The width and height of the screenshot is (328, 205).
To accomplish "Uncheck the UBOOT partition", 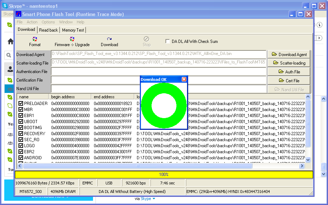I will point(21,122).
